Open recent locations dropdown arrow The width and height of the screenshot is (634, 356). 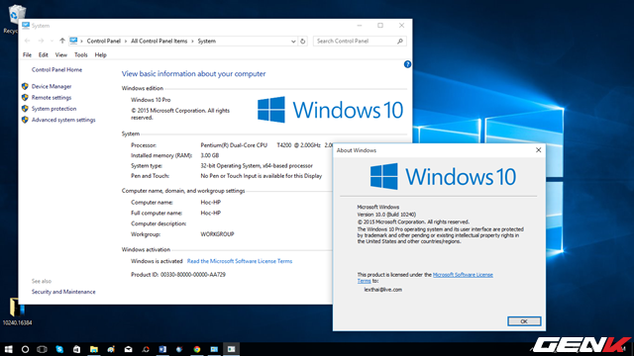[x=52, y=42]
